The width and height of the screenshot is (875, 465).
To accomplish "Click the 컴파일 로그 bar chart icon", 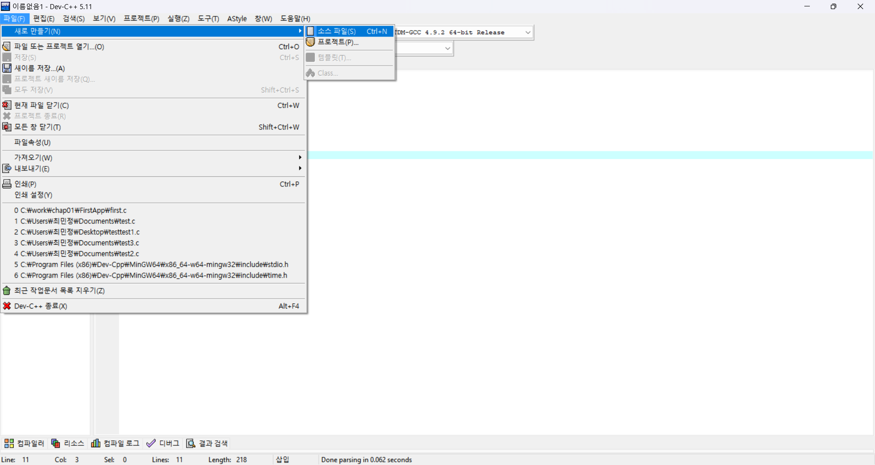I will click(96, 443).
